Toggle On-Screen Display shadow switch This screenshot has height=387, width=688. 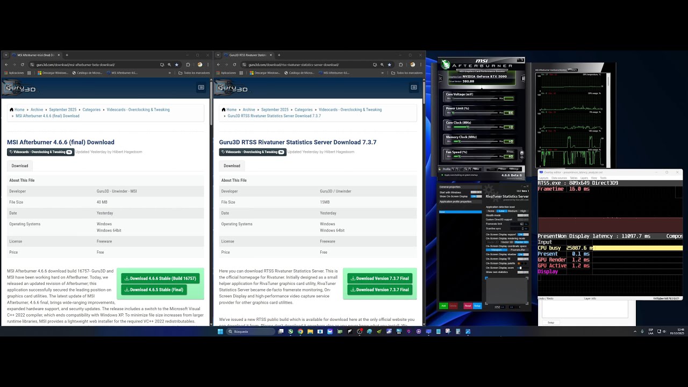pos(523,254)
